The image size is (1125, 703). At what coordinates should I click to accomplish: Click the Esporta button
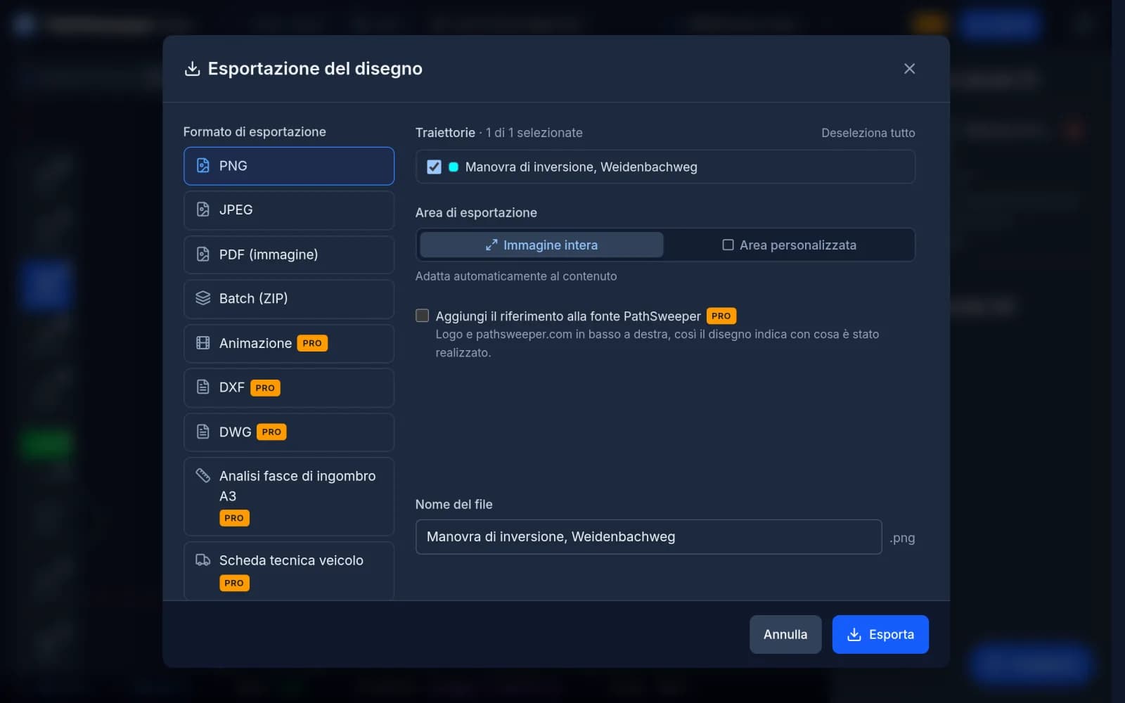tap(880, 634)
